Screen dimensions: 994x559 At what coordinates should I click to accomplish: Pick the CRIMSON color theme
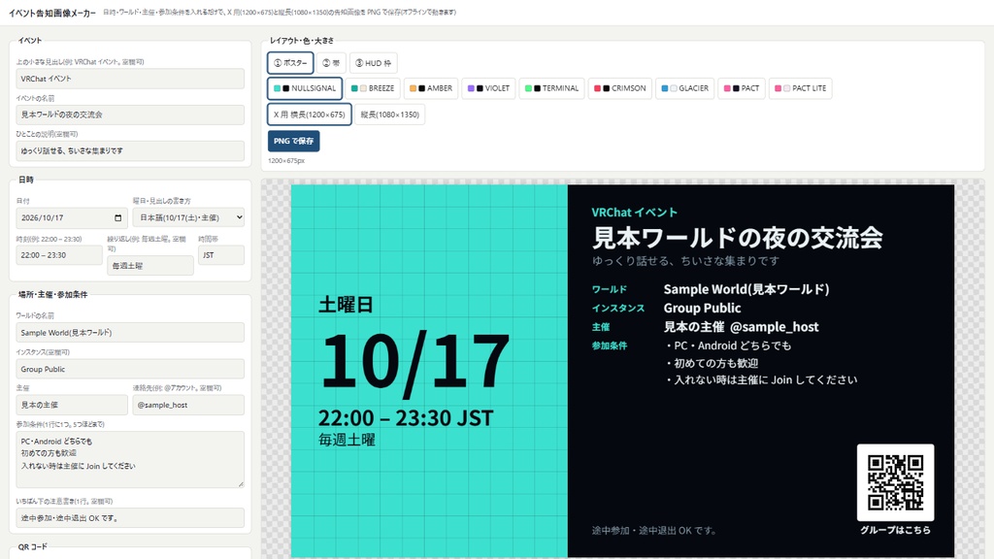point(620,88)
